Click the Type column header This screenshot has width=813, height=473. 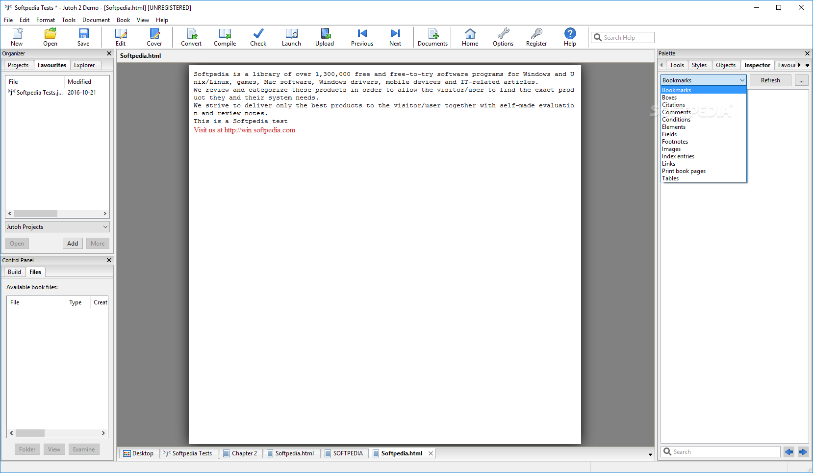tap(78, 302)
